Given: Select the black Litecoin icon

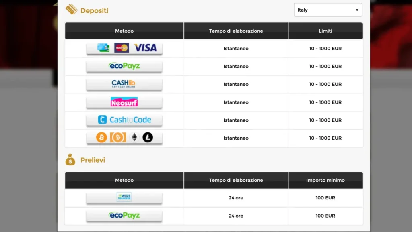Looking at the screenshot, I should [148, 138].
